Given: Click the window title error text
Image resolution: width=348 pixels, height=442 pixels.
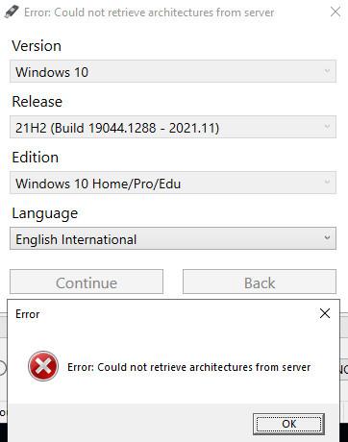Looking at the screenshot, I should [x=149, y=12].
